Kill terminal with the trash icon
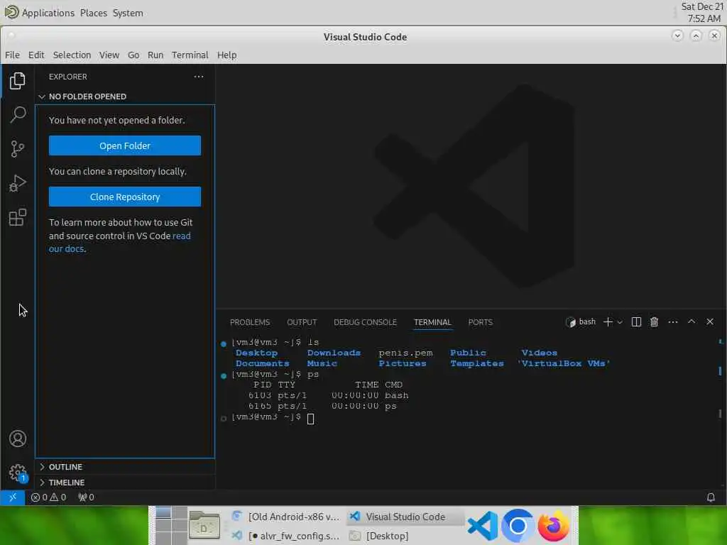The height and width of the screenshot is (545, 727). tap(654, 321)
